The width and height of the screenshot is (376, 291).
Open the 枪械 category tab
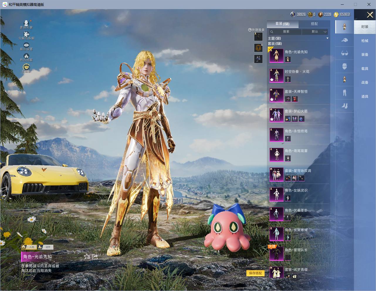coord(365,41)
